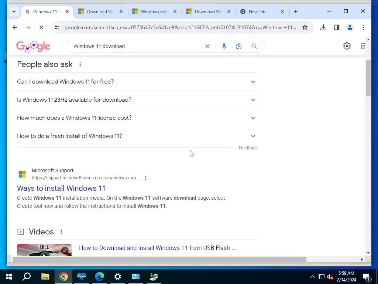Expand 'Can I download Windows 11 for free?'
This screenshot has height=284, width=378.
point(137,82)
